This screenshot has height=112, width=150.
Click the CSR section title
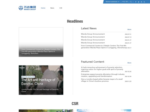click(x=75, y=104)
